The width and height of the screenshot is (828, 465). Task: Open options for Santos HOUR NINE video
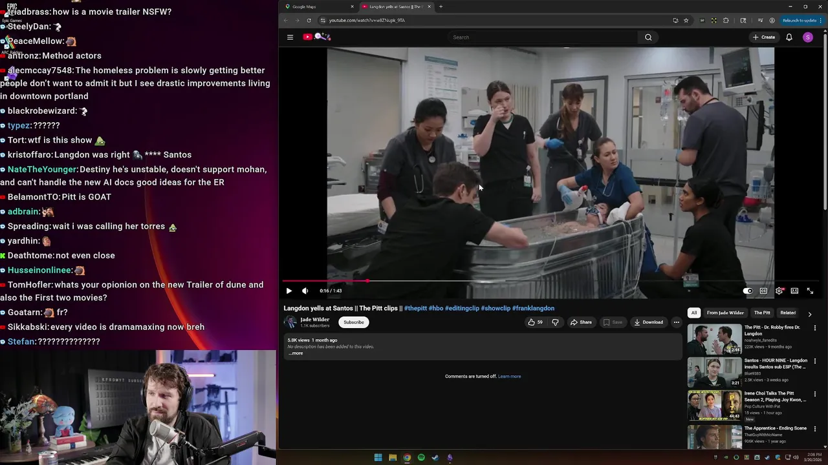[x=815, y=361]
